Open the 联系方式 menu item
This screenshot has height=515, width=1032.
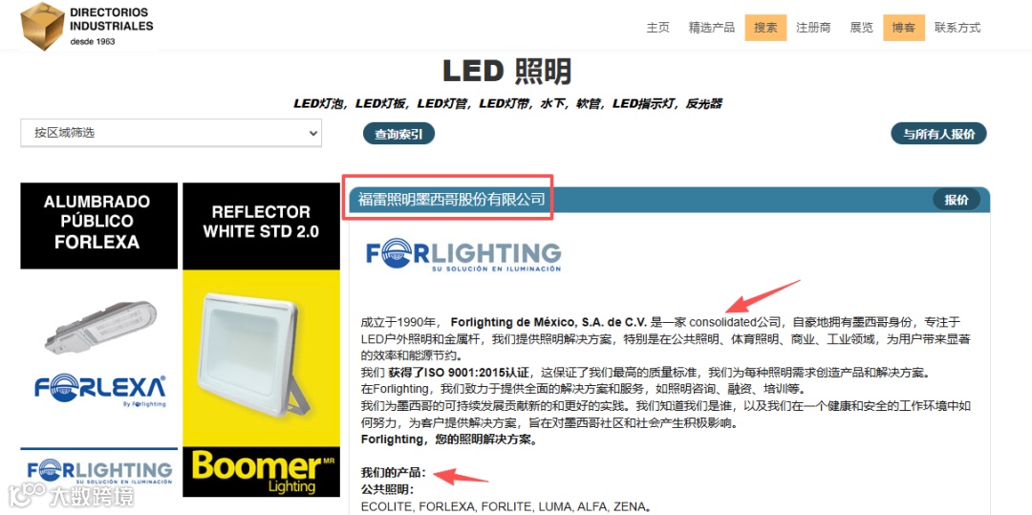957,28
